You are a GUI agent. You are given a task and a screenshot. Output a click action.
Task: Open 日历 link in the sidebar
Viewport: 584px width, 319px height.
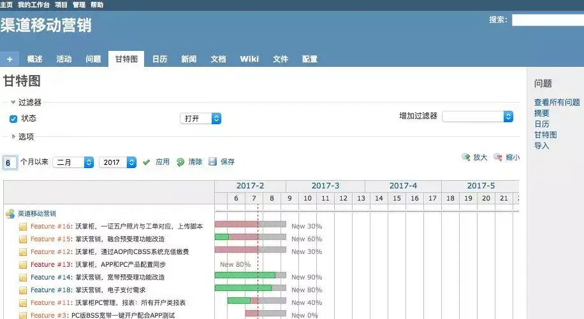pyautogui.click(x=541, y=124)
